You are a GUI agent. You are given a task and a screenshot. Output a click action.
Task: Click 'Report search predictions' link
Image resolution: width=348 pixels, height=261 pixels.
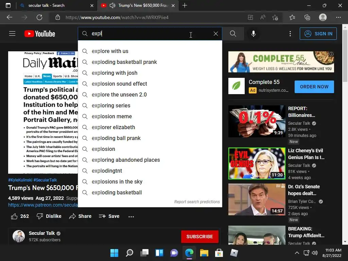coord(197,202)
